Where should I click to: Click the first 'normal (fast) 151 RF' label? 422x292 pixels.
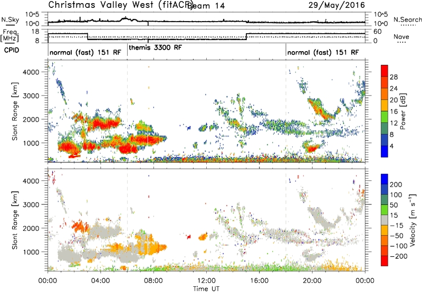pyautogui.click(x=85, y=52)
